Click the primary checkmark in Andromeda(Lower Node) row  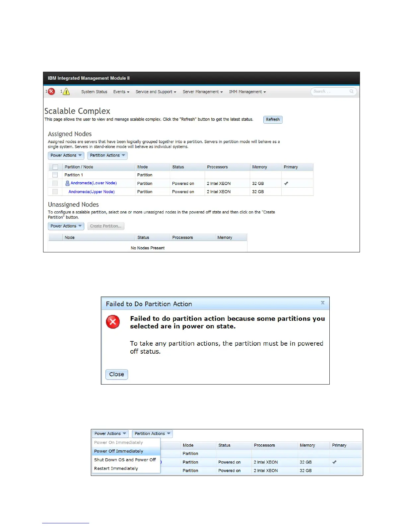[286, 183]
